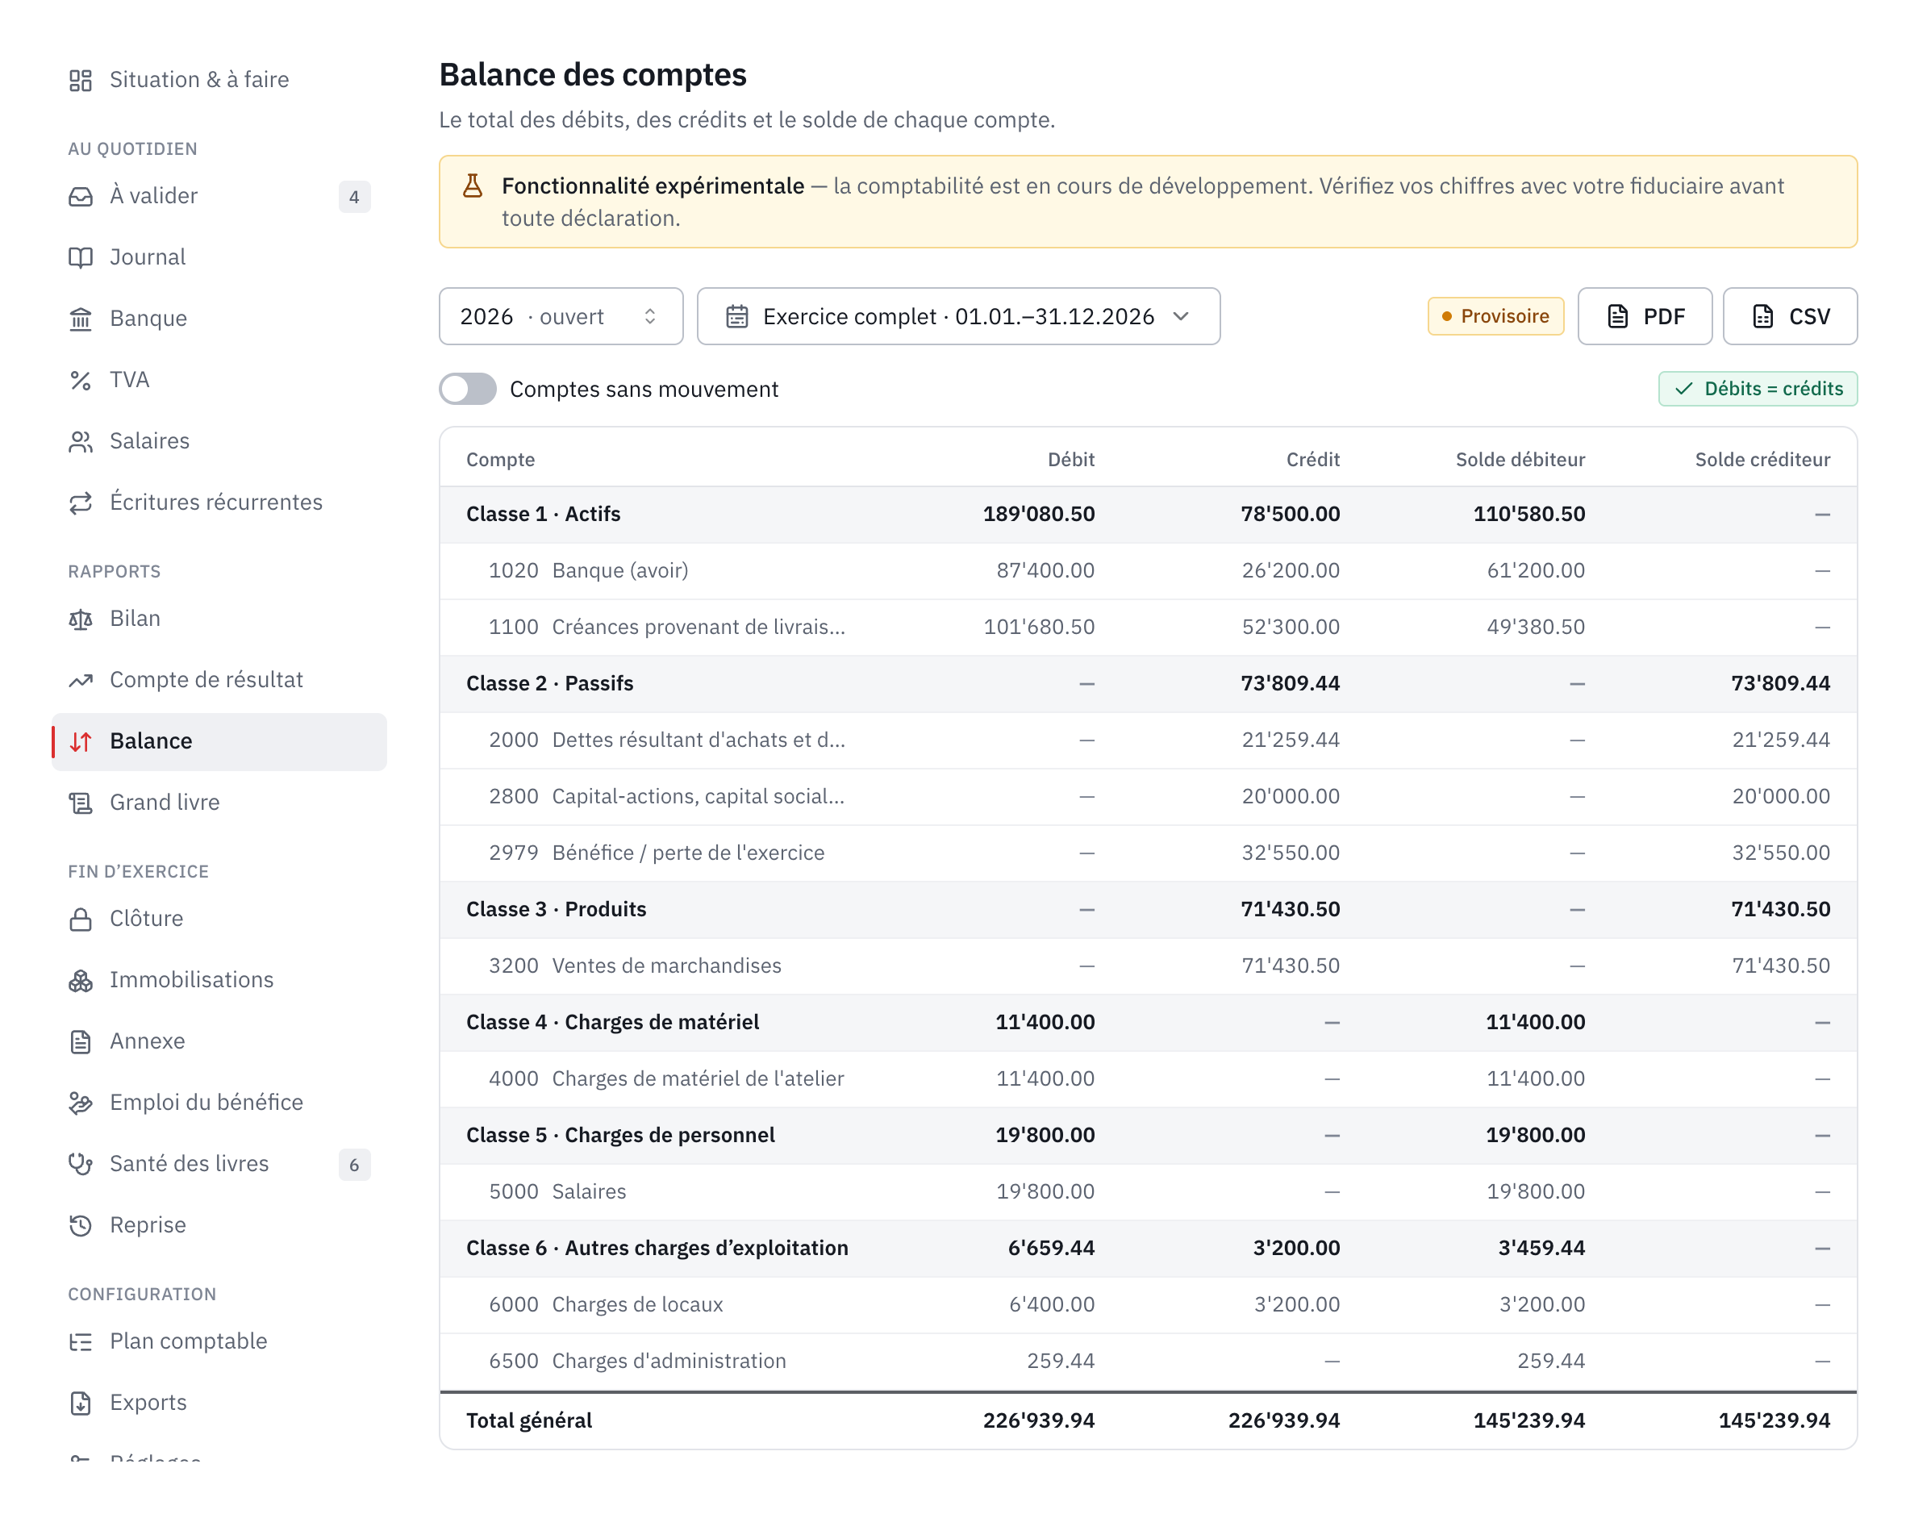Click the Salaires people icon
The width and height of the screenshot is (1910, 1539).
tap(81, 441)
